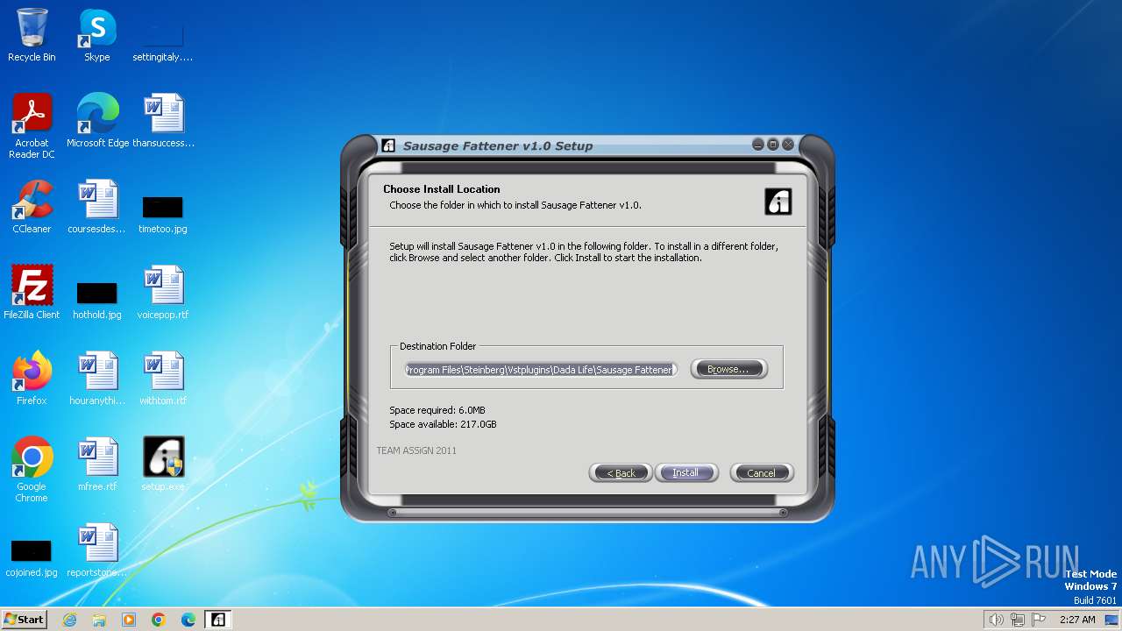Viewport: 1122px width, 631px height.
Task: Open Internet Explorer from the taskbar
Action: point(70,620)
